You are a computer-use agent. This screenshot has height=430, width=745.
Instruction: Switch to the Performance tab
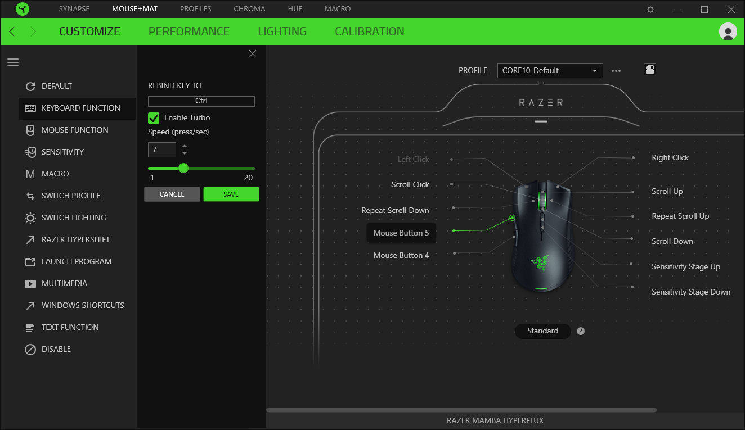(x=189, y=31)
